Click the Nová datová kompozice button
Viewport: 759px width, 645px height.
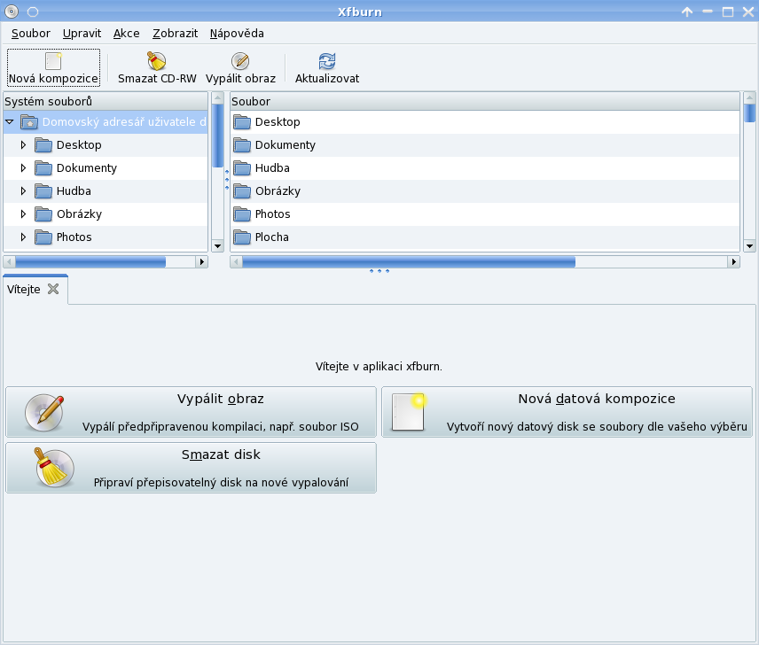point(567,412)
